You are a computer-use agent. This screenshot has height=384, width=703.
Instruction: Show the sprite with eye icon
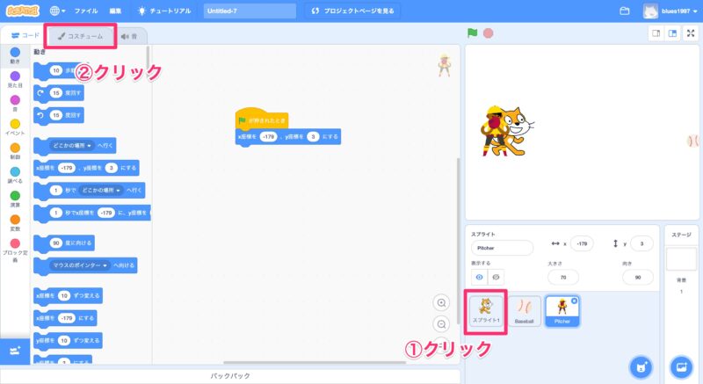point(480,277)
